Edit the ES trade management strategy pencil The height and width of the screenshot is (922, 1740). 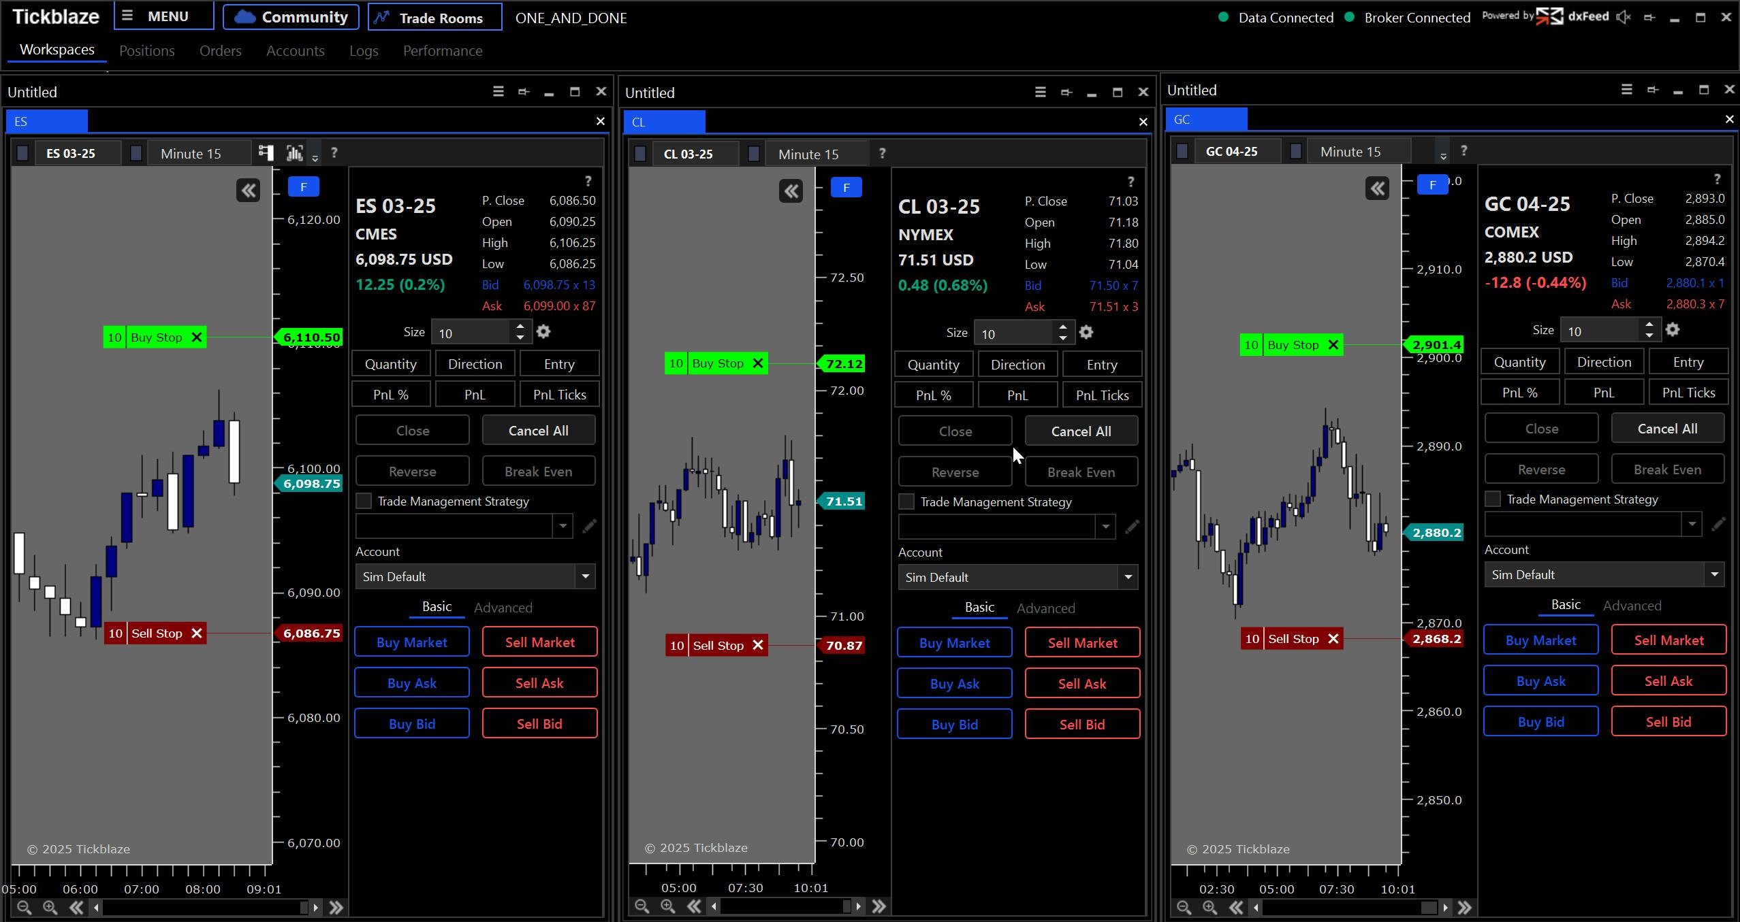pyautogui.click(x=589, y=526)
